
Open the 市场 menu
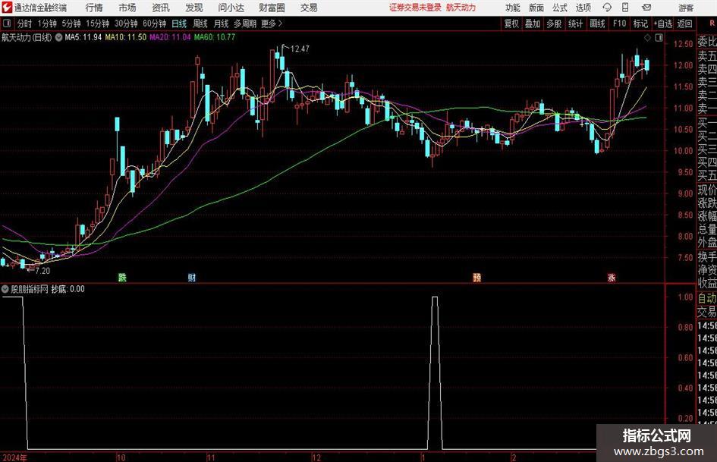pyautogui.click(x=127, y=8)
